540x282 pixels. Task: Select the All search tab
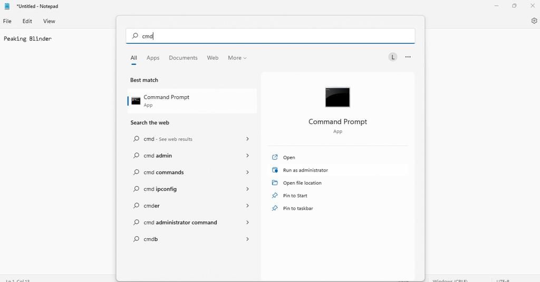point(133,58)
